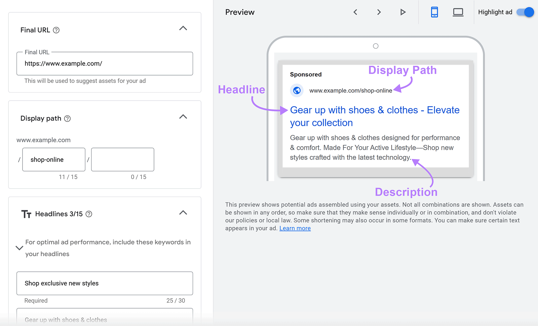Show the previous ad preview

[355, 12]
